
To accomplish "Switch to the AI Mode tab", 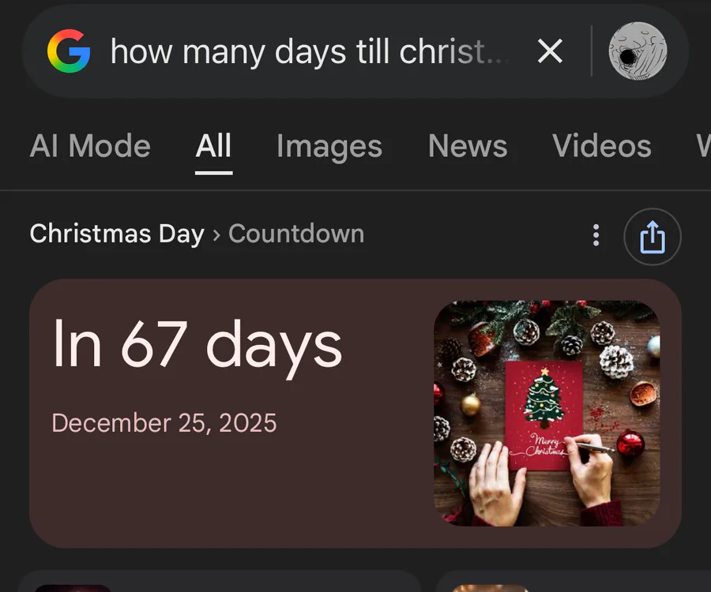I will coord(90,147).
